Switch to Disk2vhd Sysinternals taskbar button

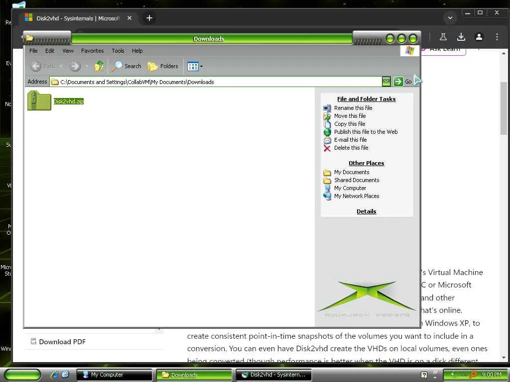pos(273,375)
